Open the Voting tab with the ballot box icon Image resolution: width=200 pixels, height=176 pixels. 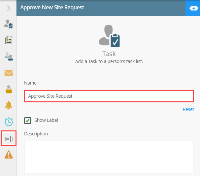(x=9, y=89)
